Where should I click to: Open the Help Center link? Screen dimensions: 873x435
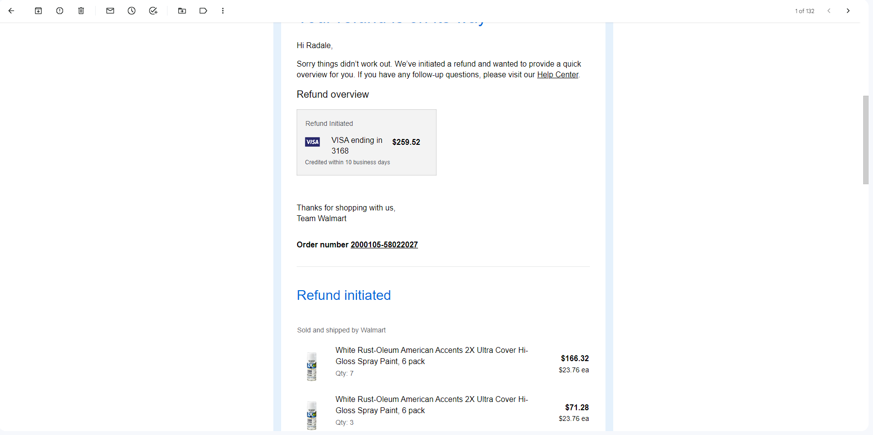pos(557,75)
